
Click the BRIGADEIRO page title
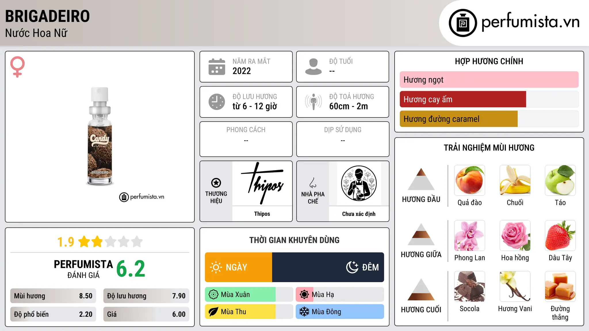click(x=47, y=16)
